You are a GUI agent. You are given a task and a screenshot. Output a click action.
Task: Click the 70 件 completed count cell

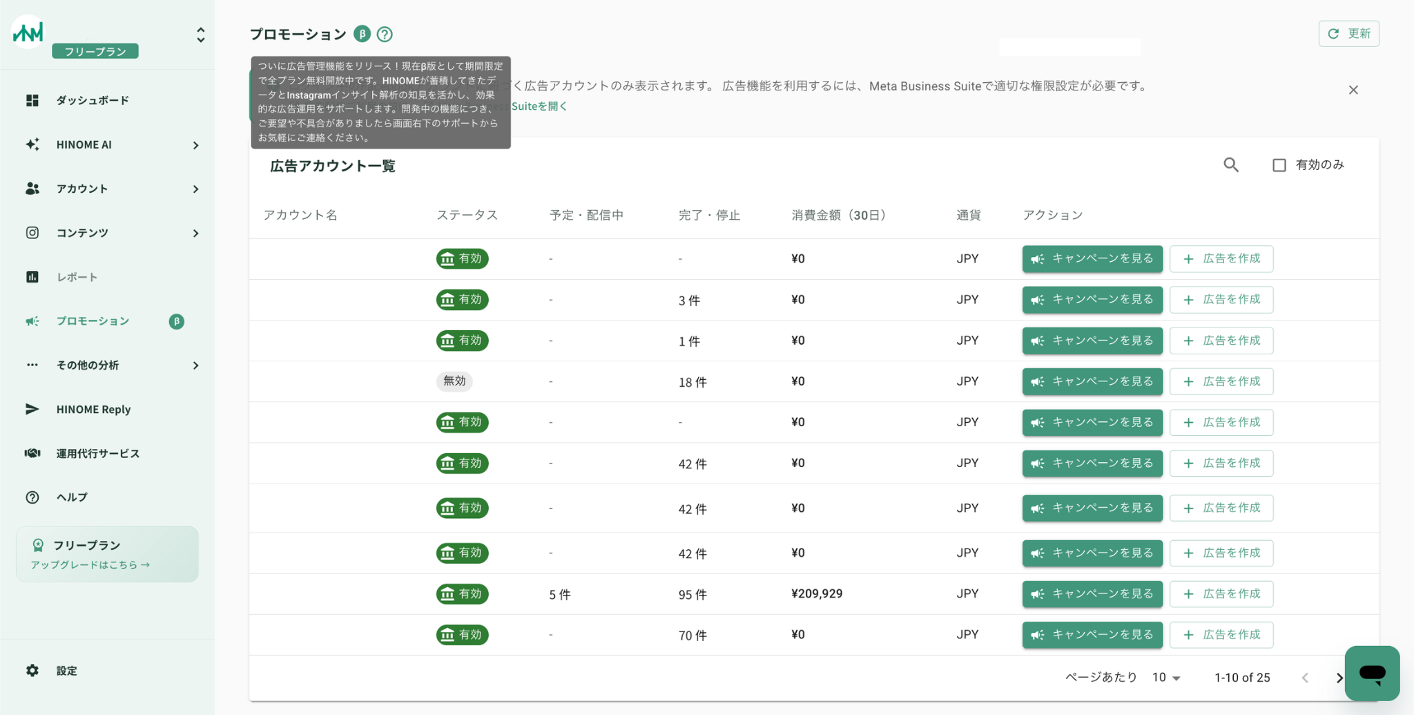[x=693, y=636]
